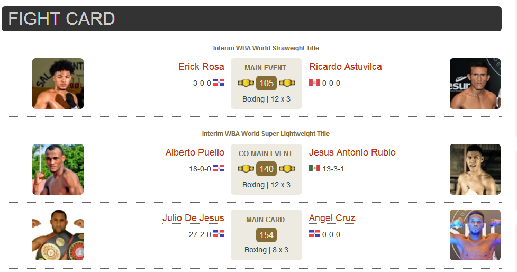The image size is (517, 272).
Task: Select the CO-MAIN EVENT label
Action: click(x=266, y=153)
